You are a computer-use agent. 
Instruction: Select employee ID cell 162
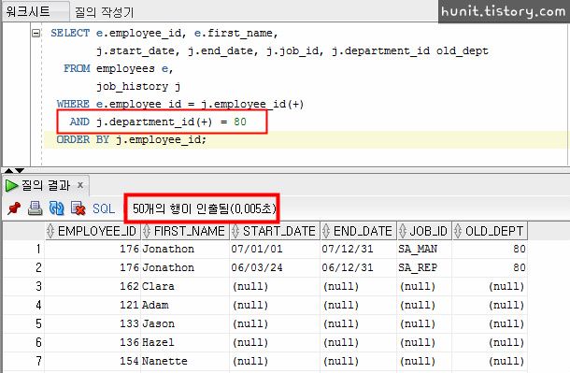[x=93, y=286]
